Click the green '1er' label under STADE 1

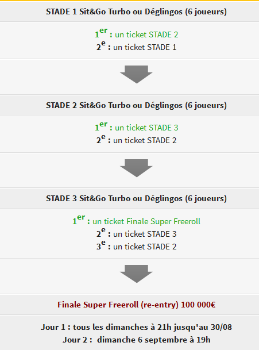[101, 33]
